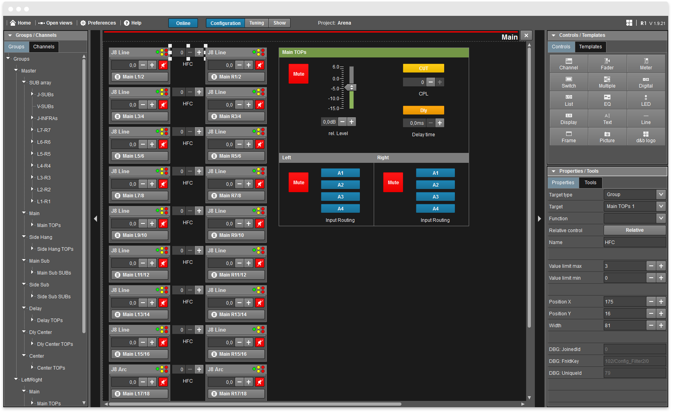Choose the List control icon
Screen dimensions: 673x412
(x=568, y=100)
